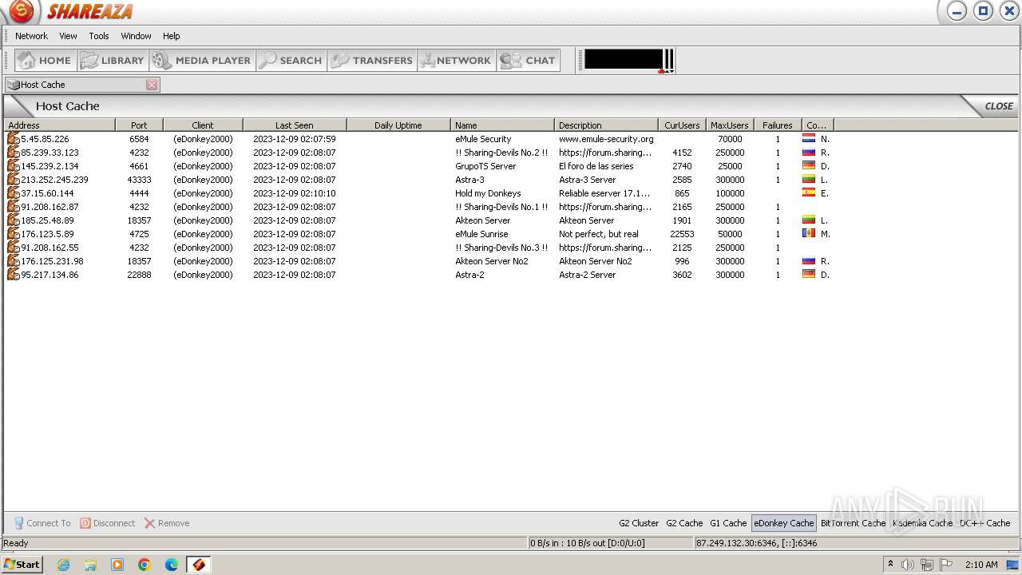Select the 'Not perfect, but real' description
Screen dimensions: 1022x575
coord(599,234)
